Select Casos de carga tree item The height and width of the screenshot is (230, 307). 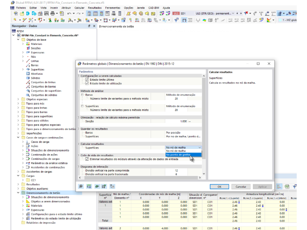40,142
